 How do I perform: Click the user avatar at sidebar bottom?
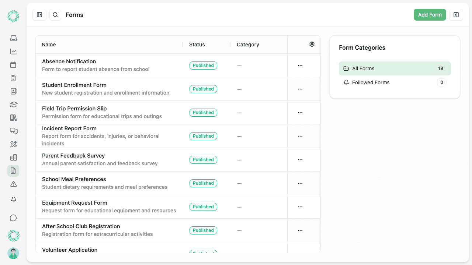click(x=13, y=253)
